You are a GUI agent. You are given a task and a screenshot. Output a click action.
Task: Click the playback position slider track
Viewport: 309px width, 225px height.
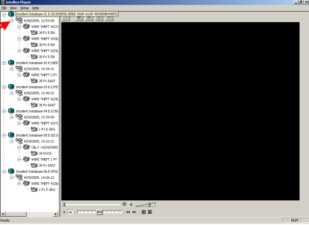(x=93, y=204)
